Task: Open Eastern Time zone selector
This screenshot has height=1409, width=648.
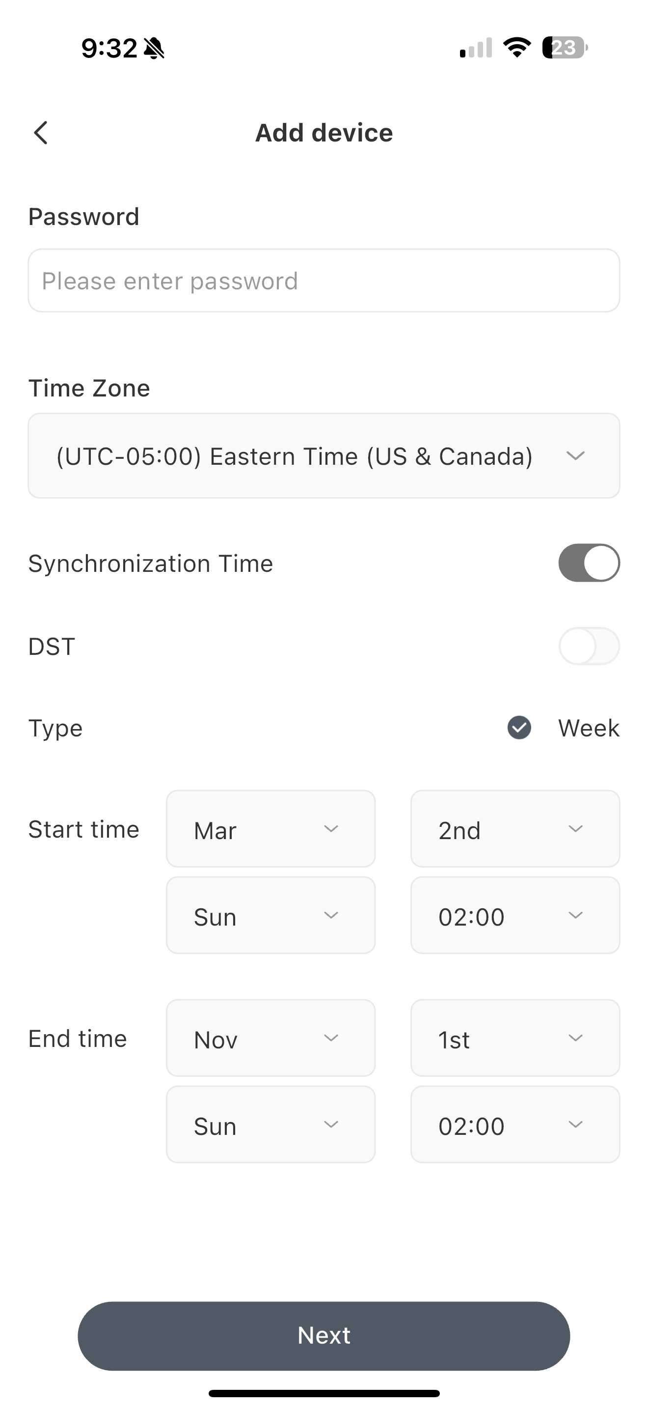Action: click(x=295, y=455)
